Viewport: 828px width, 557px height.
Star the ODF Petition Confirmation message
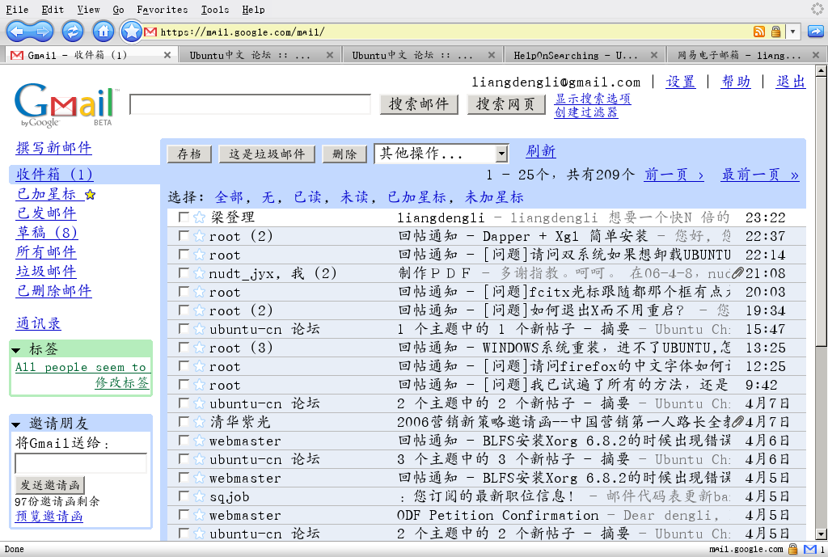coord(199,515)
